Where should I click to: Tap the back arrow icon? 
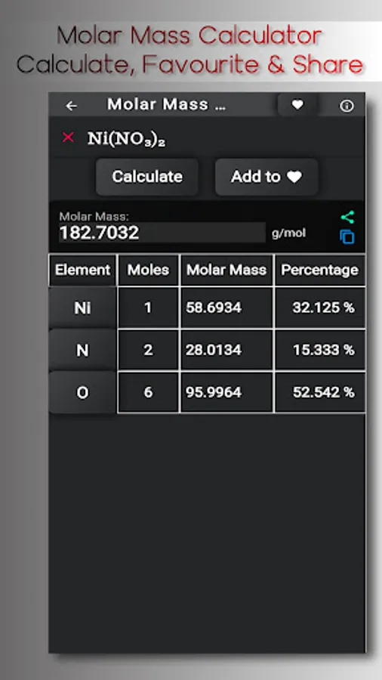click(71, 106)
